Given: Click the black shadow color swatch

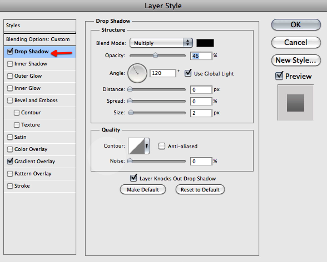Looking at the screenshot, I should click(x=205, y=43).
